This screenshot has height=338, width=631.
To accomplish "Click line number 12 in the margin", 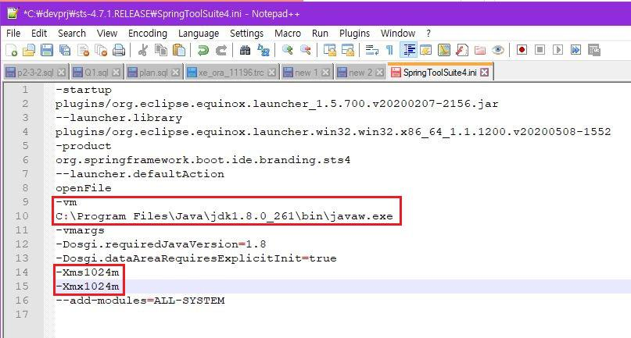I will pyautogui.click(x=22, y=244).
